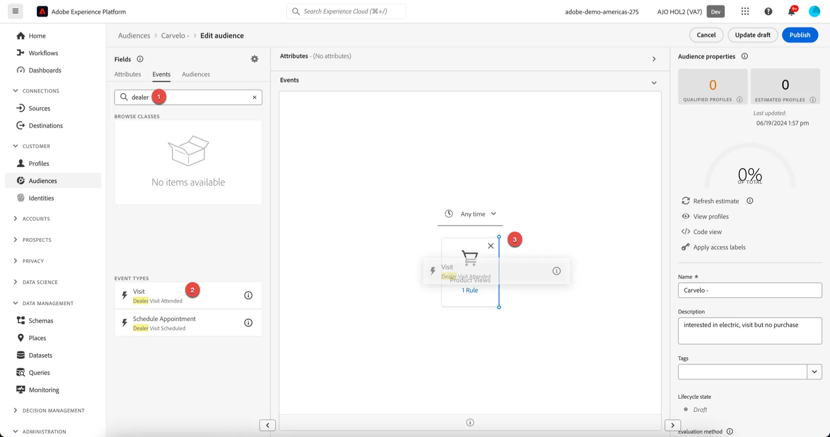Click the Publish button
830x437 pixels.
[x=800, y=35]
